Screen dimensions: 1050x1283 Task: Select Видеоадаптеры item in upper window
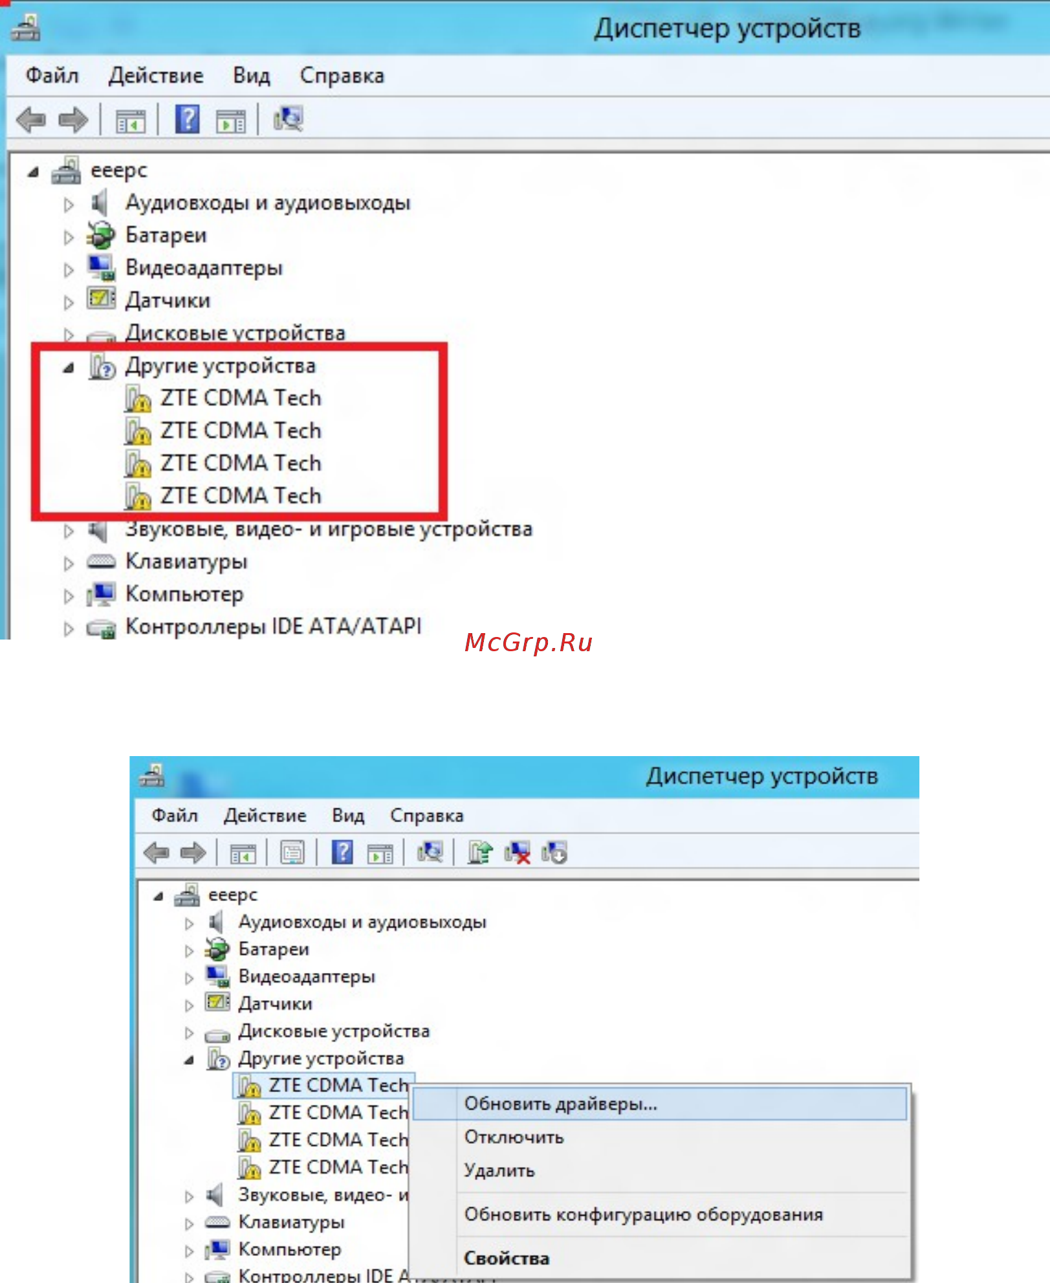click(204, 267)
